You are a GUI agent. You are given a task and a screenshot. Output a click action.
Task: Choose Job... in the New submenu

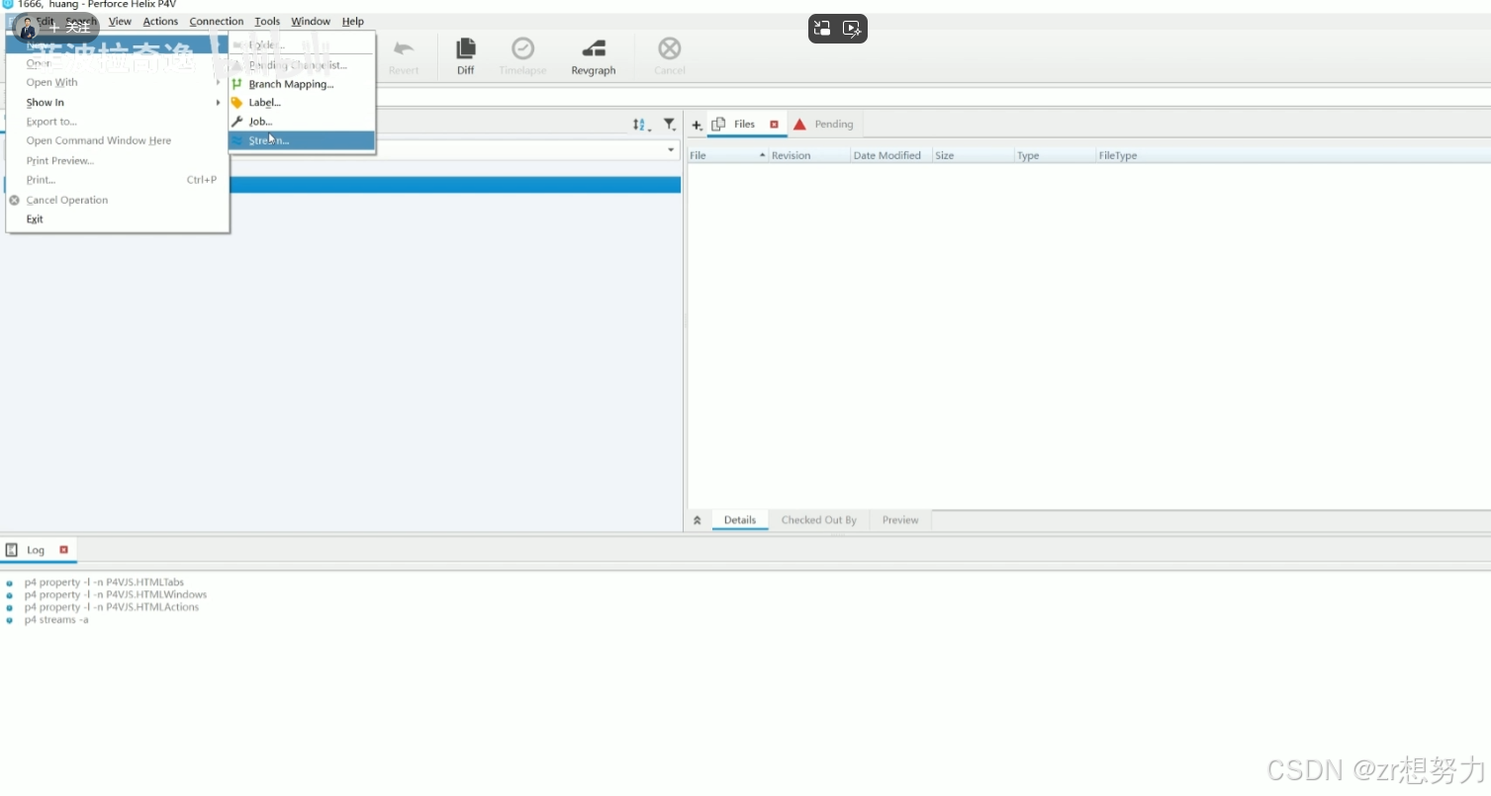pyautogui.click(x=302, y=122)
